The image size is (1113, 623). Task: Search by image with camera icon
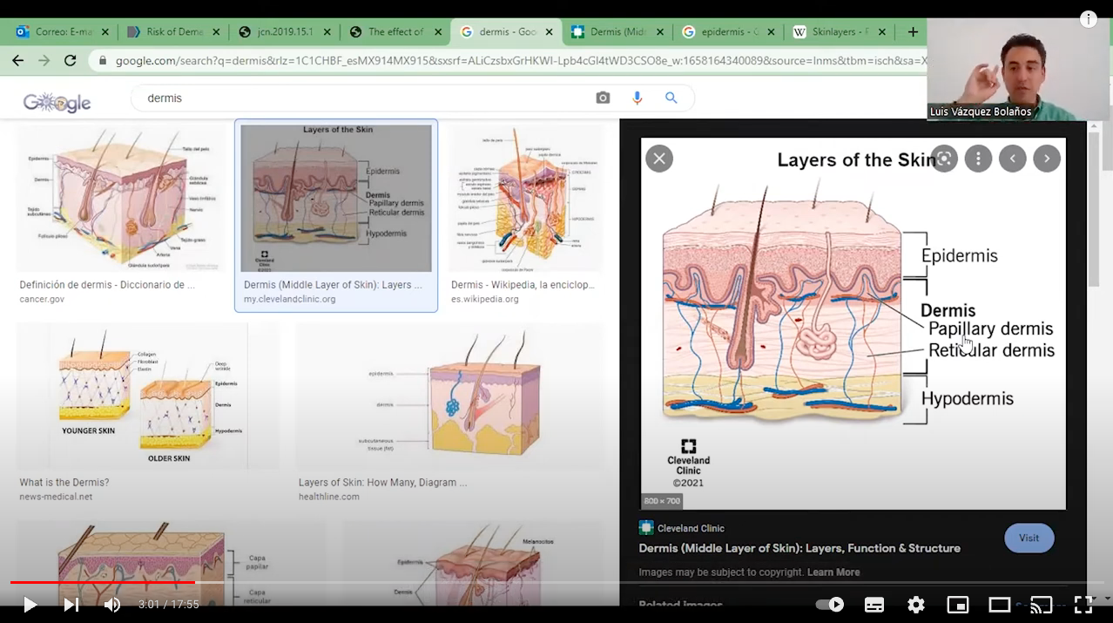click(603, 98)
